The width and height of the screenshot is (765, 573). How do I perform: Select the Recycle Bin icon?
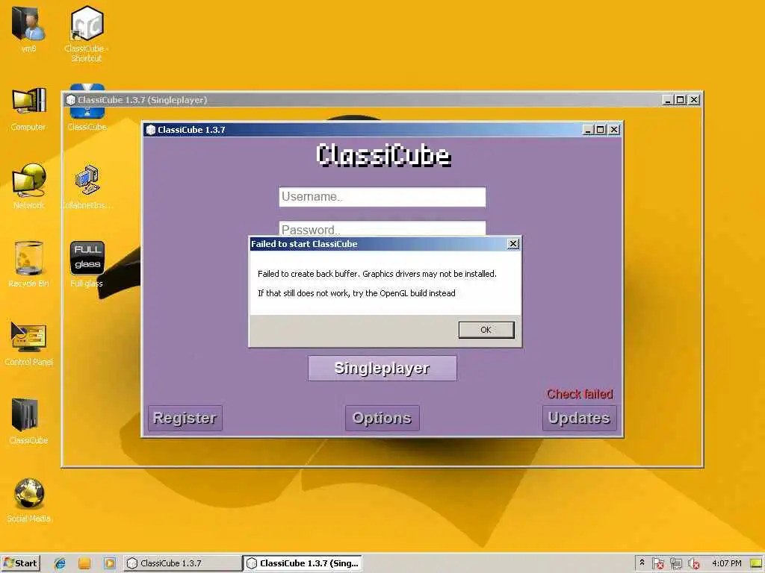28,265
